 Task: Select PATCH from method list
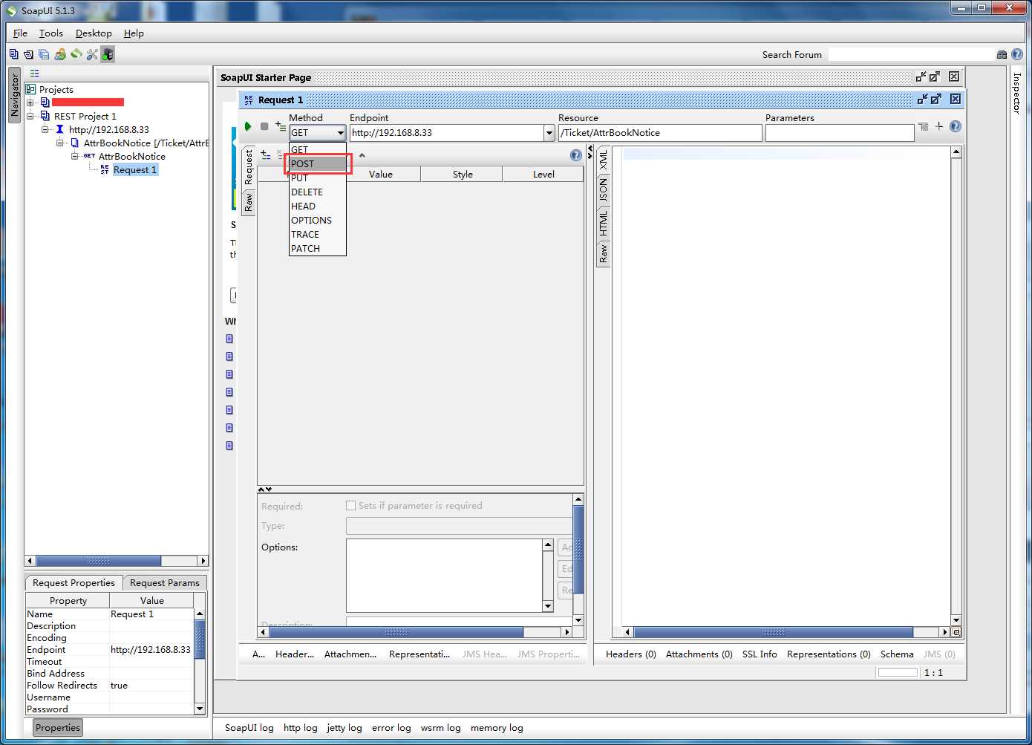[318, 249]
